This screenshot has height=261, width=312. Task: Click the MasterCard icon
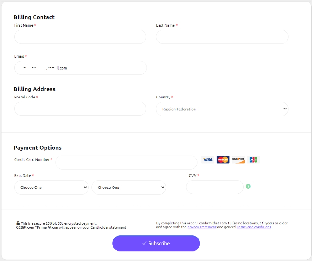(223, 159)
